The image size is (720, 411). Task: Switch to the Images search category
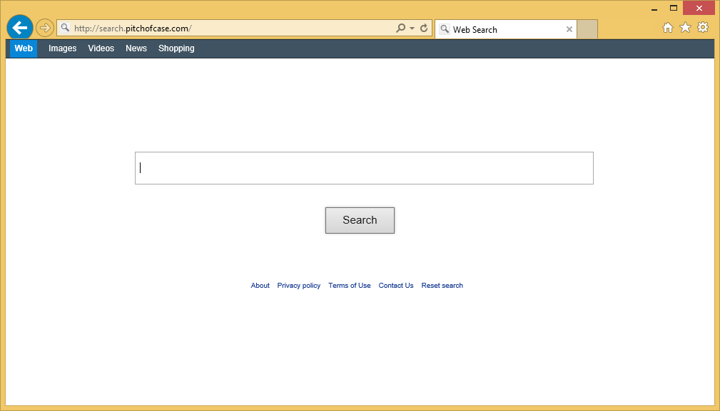pyautogui.click(x=62, y=48)
